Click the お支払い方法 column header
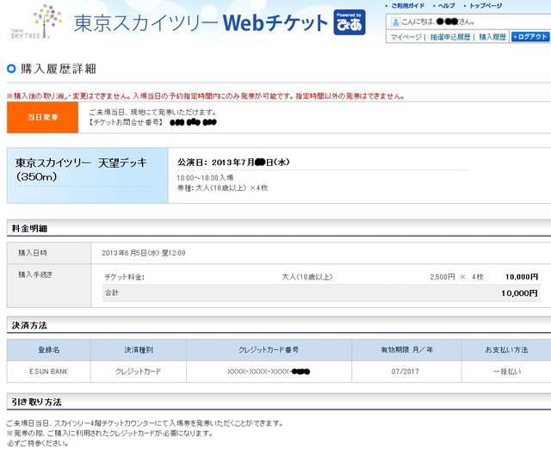The image size is (551, 449). click(x=506, y=350)
